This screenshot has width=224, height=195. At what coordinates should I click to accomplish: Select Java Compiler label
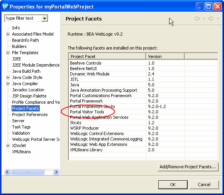25,84
